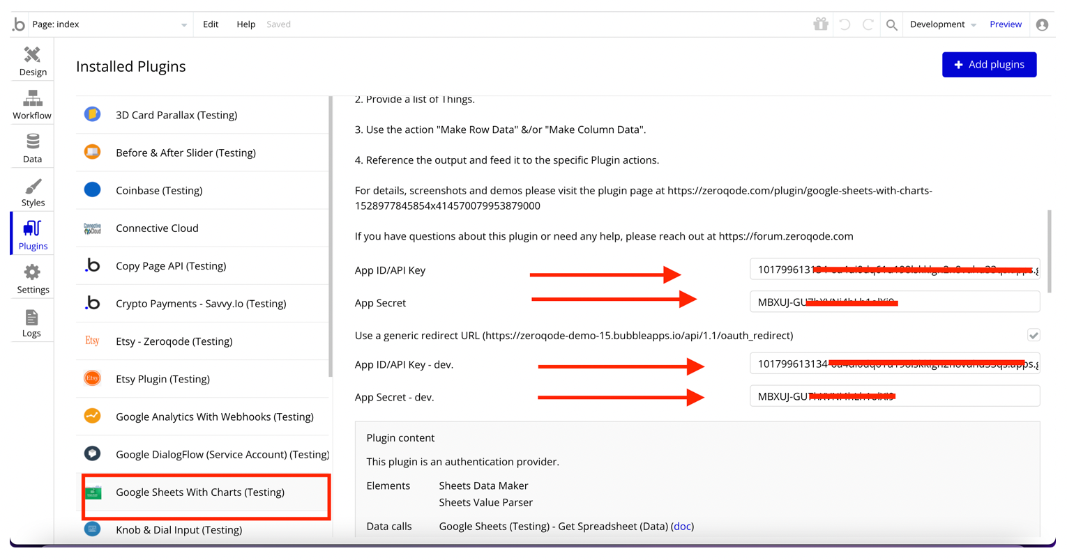The image size is (1067, 560).
Task: Select Etsy Plugin (Testing) entry
Action: tap(202, 378)
